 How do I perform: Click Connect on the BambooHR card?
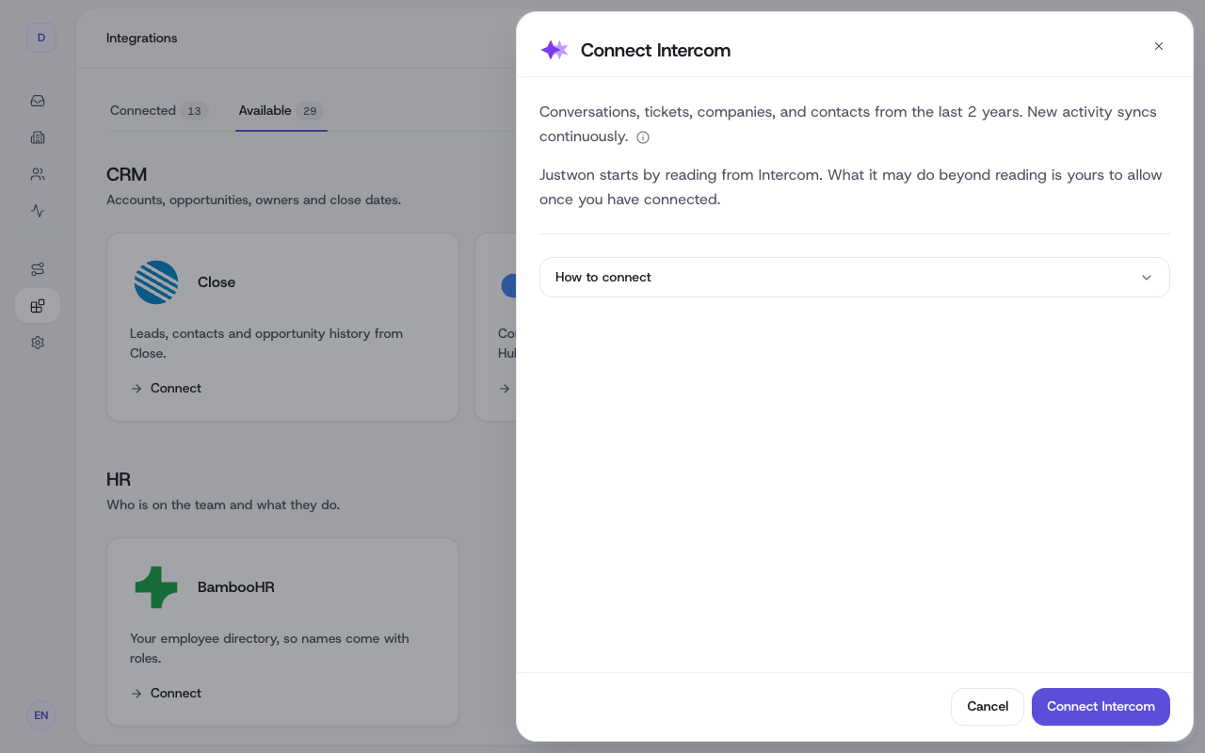pos(166,693)
